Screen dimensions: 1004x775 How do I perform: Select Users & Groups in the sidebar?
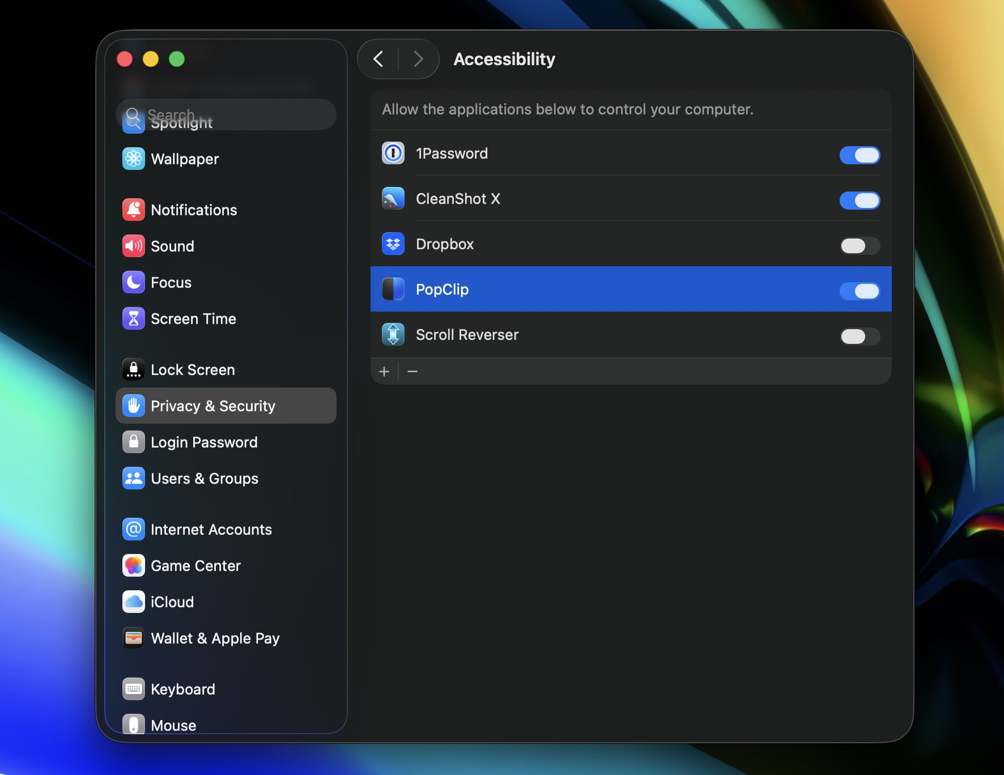203,478
